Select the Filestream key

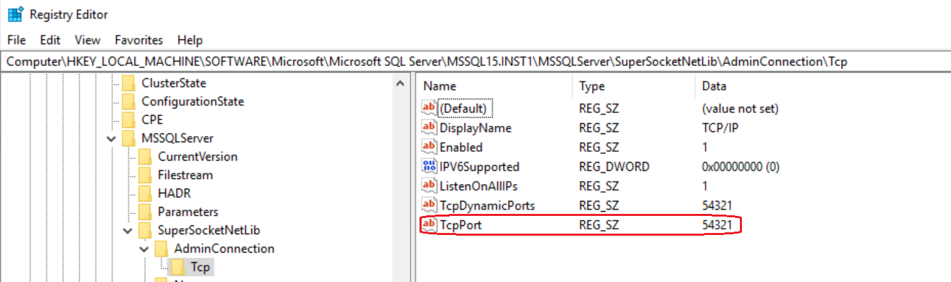[x=185, y=175]
